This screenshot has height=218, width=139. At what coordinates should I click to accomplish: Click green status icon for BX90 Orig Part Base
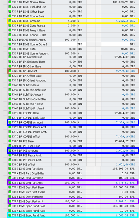(10, 169)
